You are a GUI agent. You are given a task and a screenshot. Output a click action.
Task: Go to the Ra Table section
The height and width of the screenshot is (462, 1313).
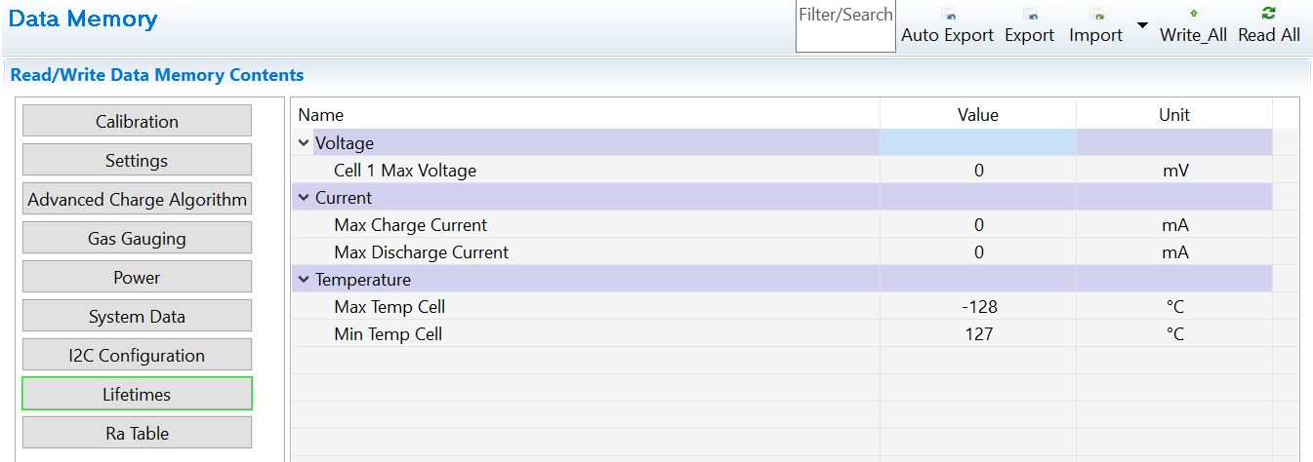click(137, 434)
